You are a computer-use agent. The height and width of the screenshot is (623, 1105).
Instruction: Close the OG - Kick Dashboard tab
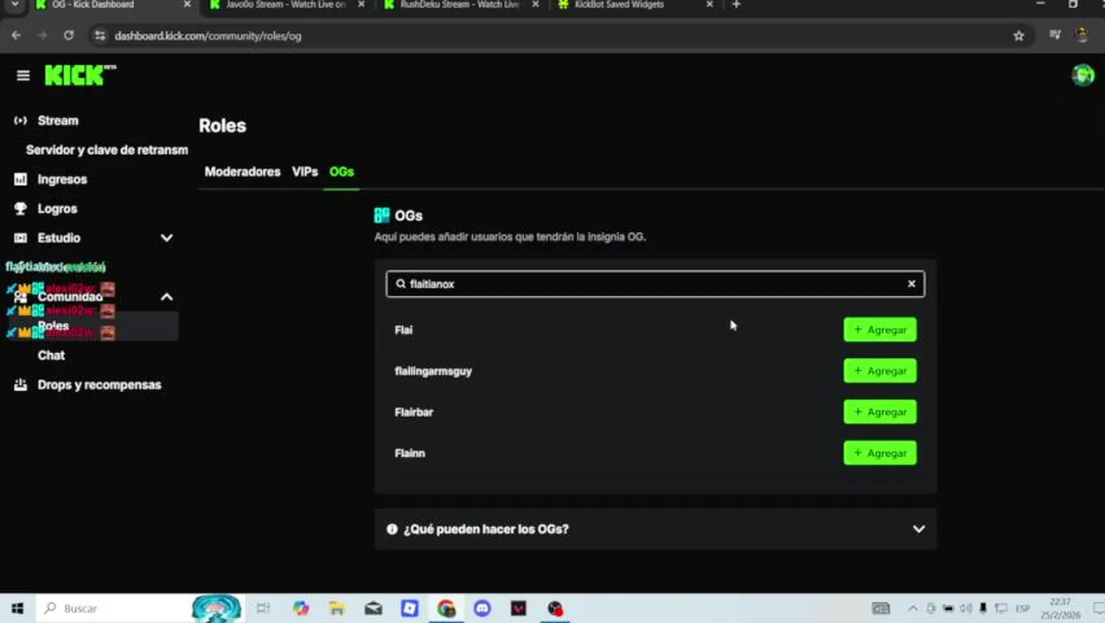(x=187, y=4)
